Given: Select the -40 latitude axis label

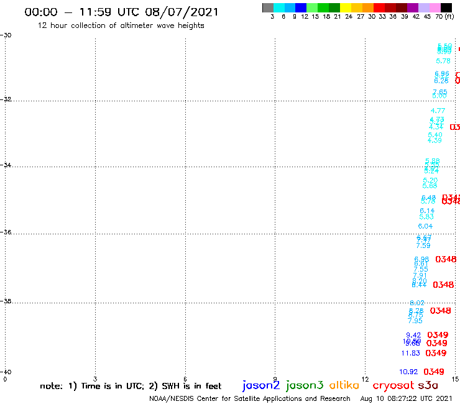Looking at the screenshot, I should [x=6, y=372].
